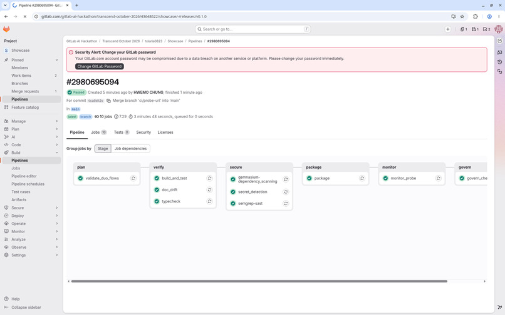Open Showcase breadcrumb link
The width and height of the screenshot is (505, 315).
click(x=175, y=41)
